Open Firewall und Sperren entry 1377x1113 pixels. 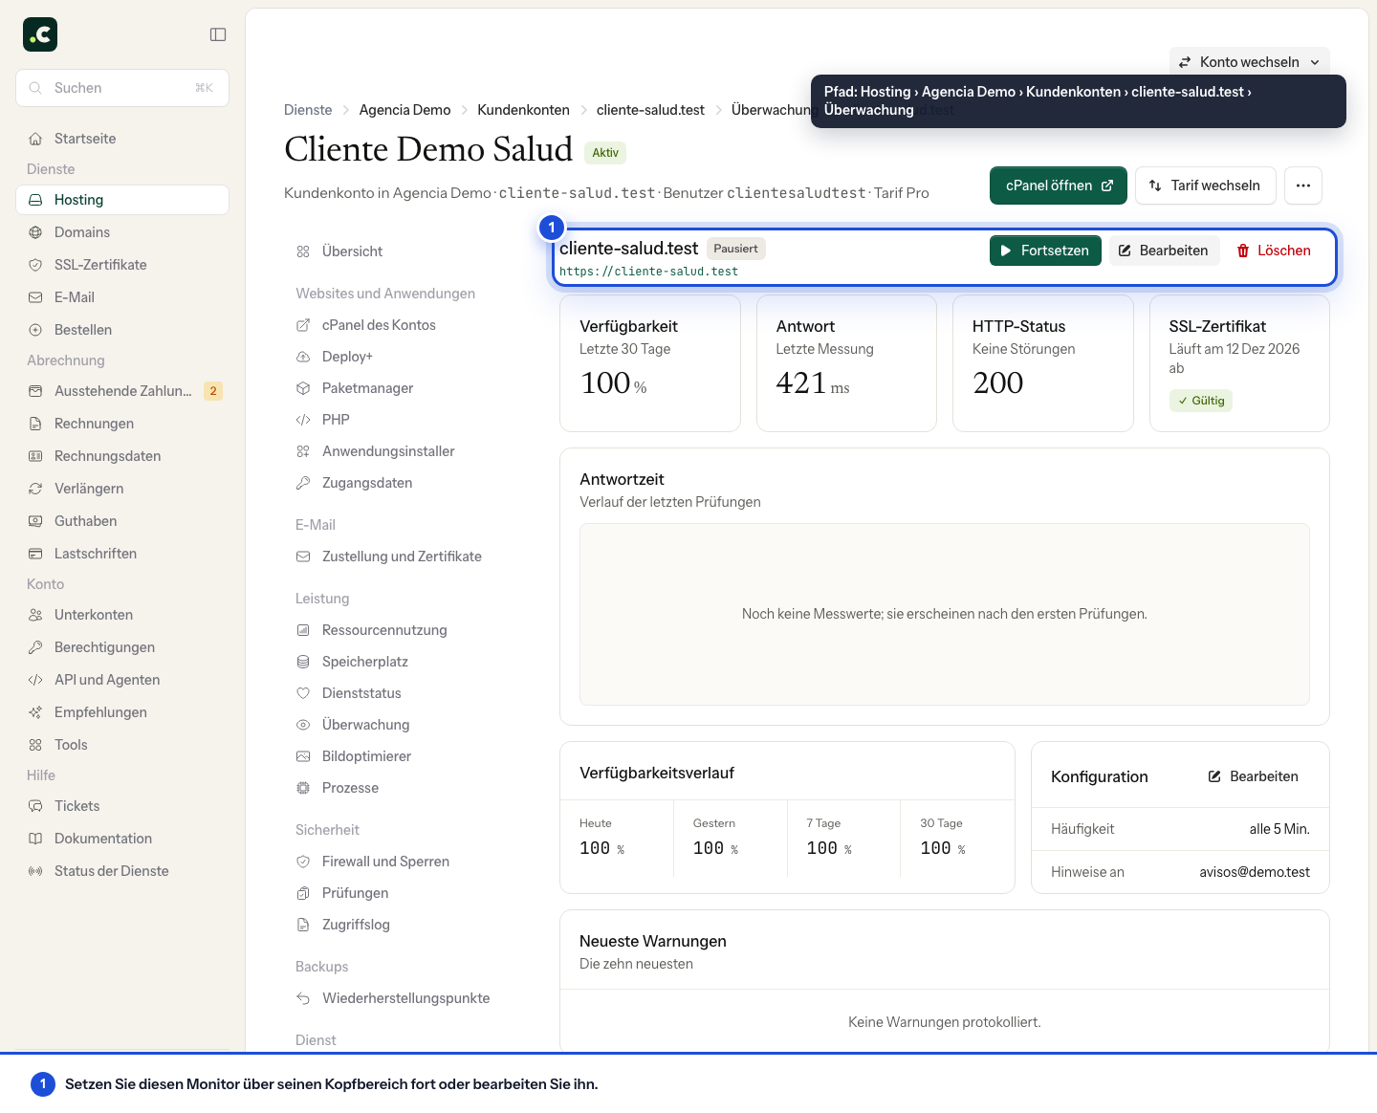tap(404, 862)
